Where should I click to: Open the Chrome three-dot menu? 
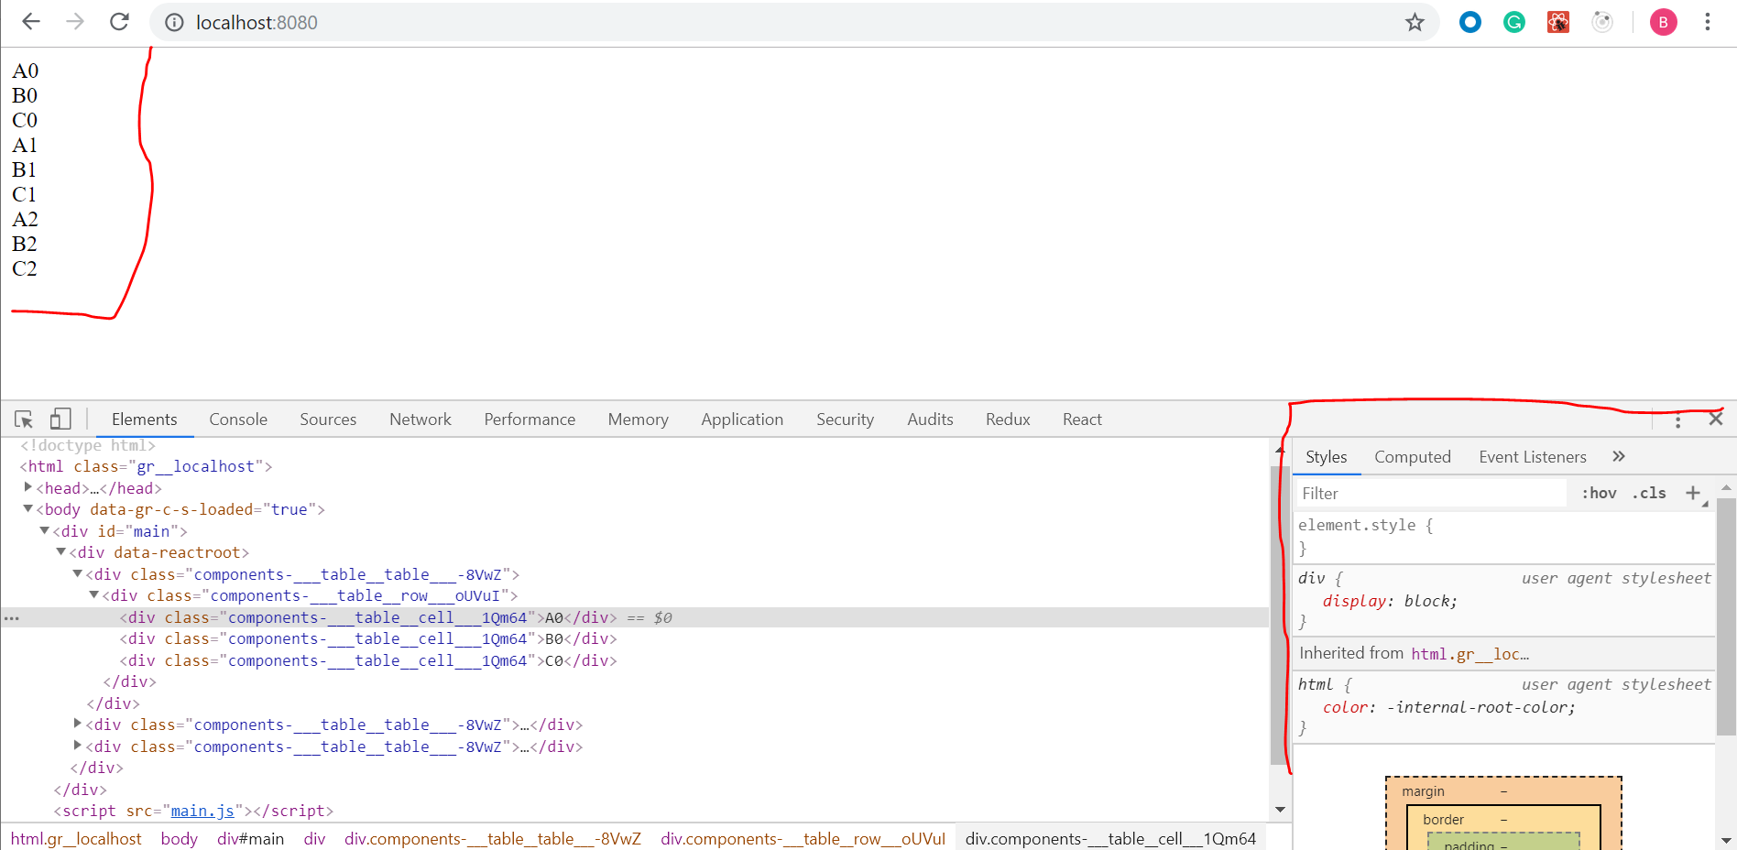(x=1708, y=22)
